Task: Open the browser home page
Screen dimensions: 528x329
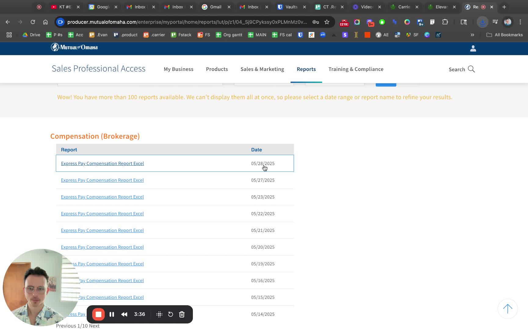Action: (45, 22)
